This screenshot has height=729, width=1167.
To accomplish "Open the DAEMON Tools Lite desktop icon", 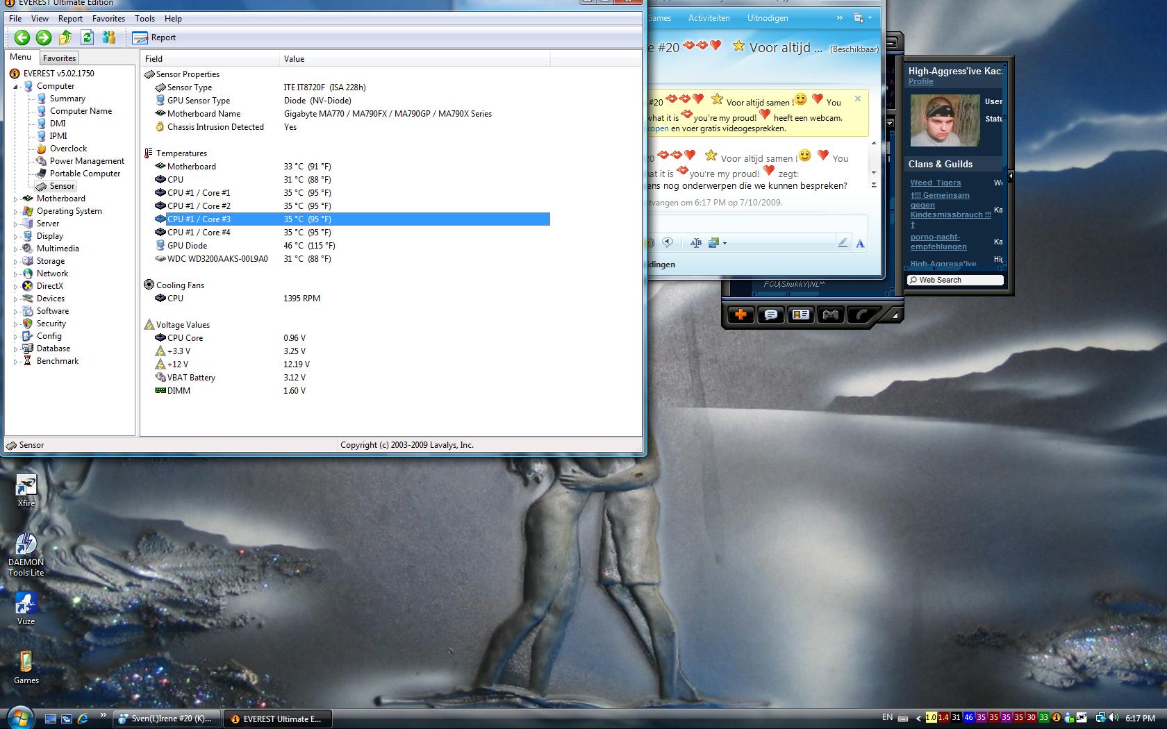I will point(26,555).
